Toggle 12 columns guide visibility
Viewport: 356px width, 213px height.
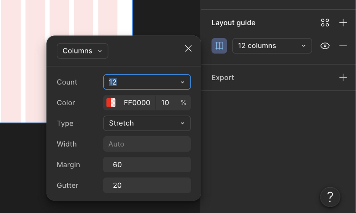pos(325,46)
